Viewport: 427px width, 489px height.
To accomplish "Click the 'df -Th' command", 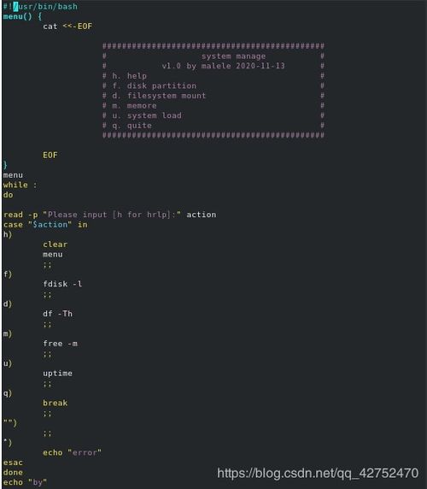I will (57, 314).
